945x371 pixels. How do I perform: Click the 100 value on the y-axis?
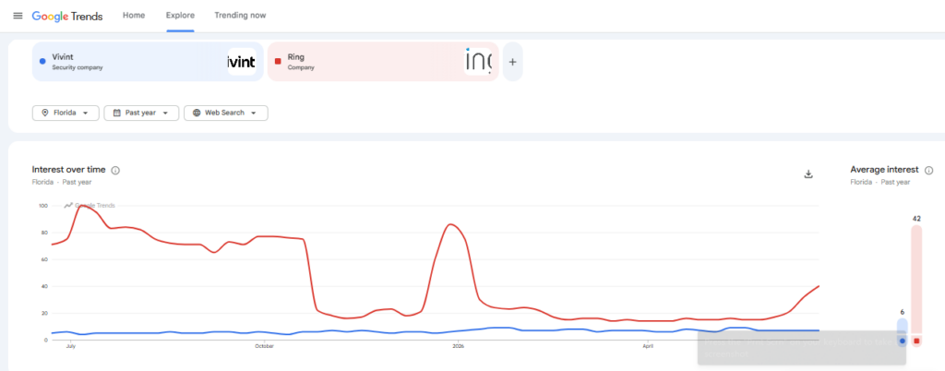pyautogui.click(x=42, y=206)
